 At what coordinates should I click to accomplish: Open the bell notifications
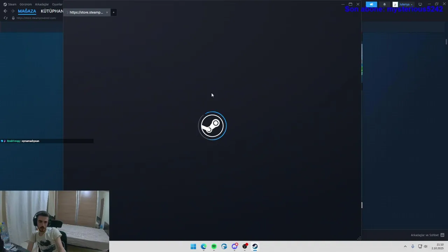pos(384,4)
